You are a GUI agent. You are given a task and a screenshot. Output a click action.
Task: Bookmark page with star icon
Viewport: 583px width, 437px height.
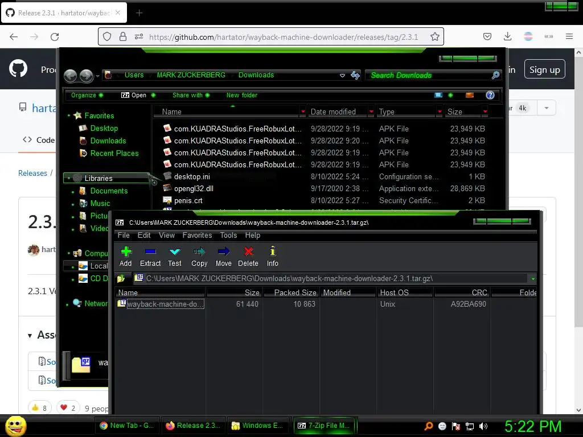click(434, 37)
